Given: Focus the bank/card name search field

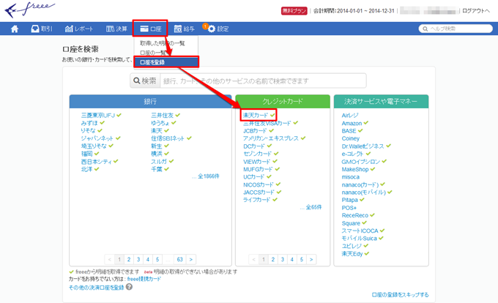Looking at the screenshot, I should pos(264,81).
